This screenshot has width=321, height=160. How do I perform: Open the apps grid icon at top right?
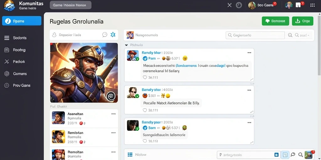pyautogui.click(x=313, y=5)
